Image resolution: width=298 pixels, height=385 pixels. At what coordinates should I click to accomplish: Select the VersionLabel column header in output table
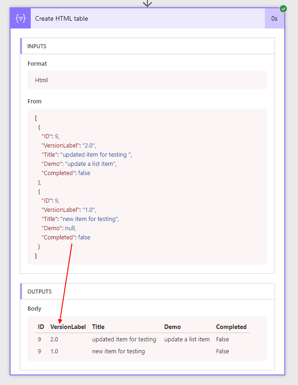tap(68, 327)
